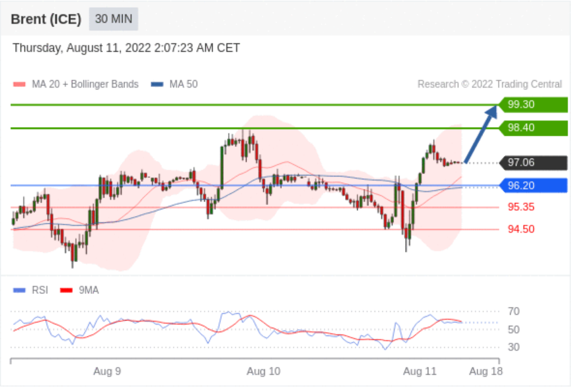The width and height of the screenshot is (574, 392).
Task: Click the 96.20 blue pivot price tag
Action: click(533, 186)
